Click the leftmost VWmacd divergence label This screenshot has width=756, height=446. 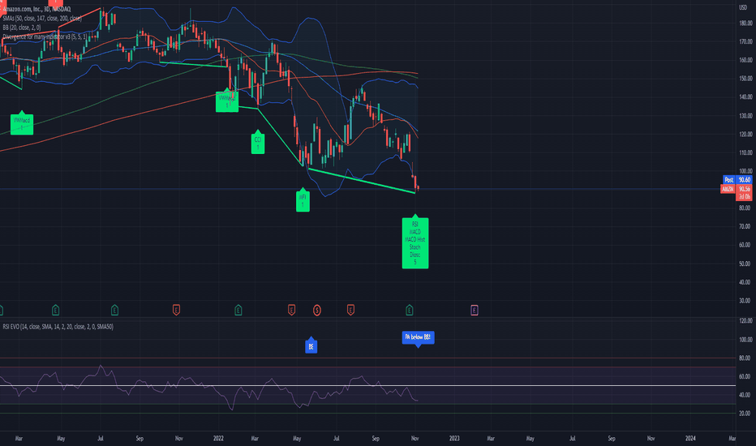tap(21, 122)
